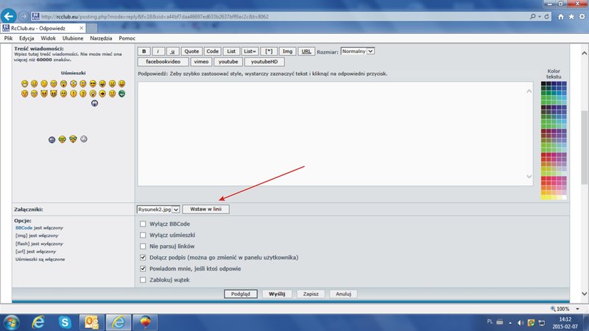
Task: Click the Podgląd preview button
Action: (x=241, y=293)
